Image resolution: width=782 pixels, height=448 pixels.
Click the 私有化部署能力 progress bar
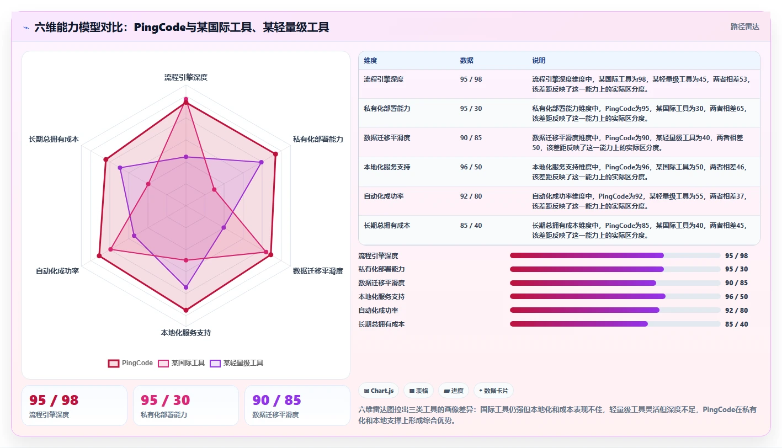pos(615,269)
